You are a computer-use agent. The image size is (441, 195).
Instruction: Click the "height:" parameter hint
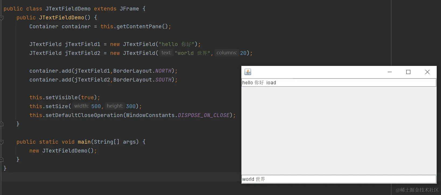tap(115, 106)
